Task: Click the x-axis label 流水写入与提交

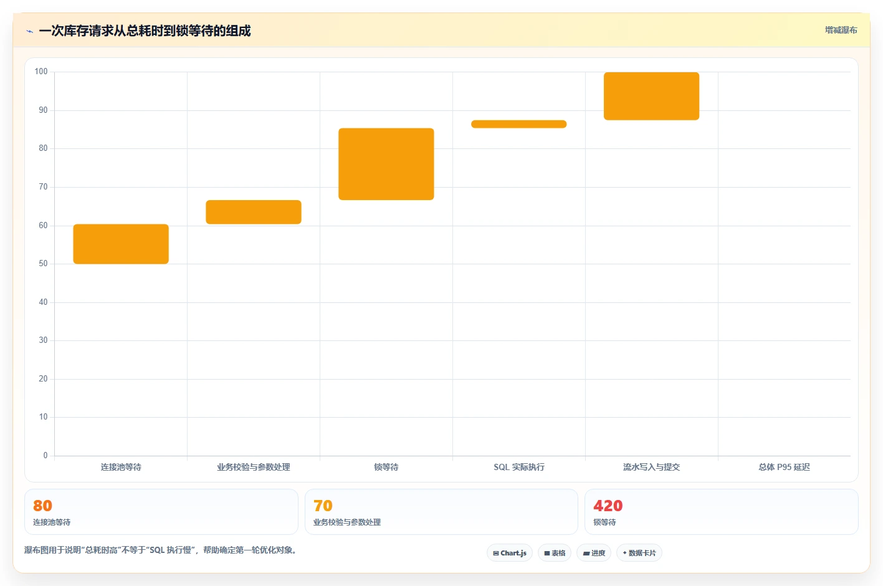Action: [x=652, y=467]
